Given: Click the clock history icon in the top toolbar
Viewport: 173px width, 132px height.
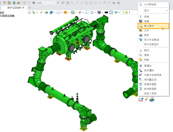Looking at the screenshot, I should click(24, 3).
